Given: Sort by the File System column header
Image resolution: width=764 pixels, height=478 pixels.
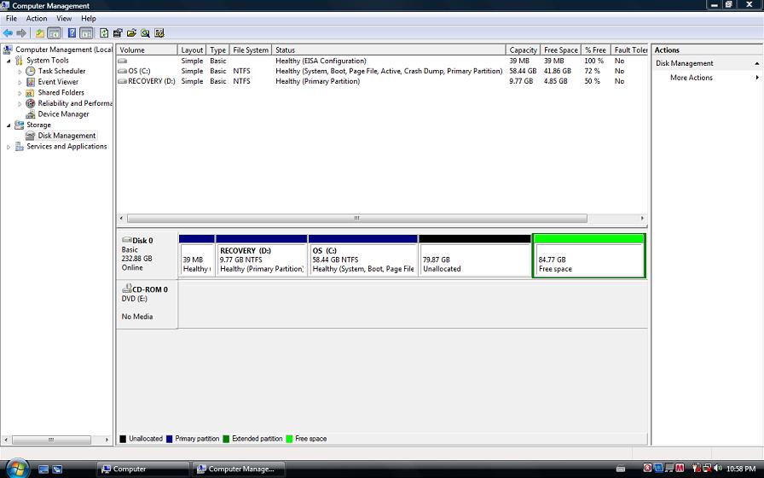Looking at the screenshot, I should 251,50.
